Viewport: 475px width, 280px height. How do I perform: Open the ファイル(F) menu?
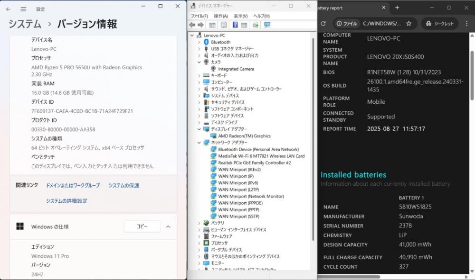pos(199,16)
